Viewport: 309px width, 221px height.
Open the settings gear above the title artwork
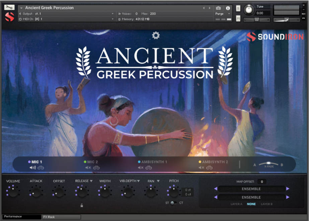coord(155,35)
